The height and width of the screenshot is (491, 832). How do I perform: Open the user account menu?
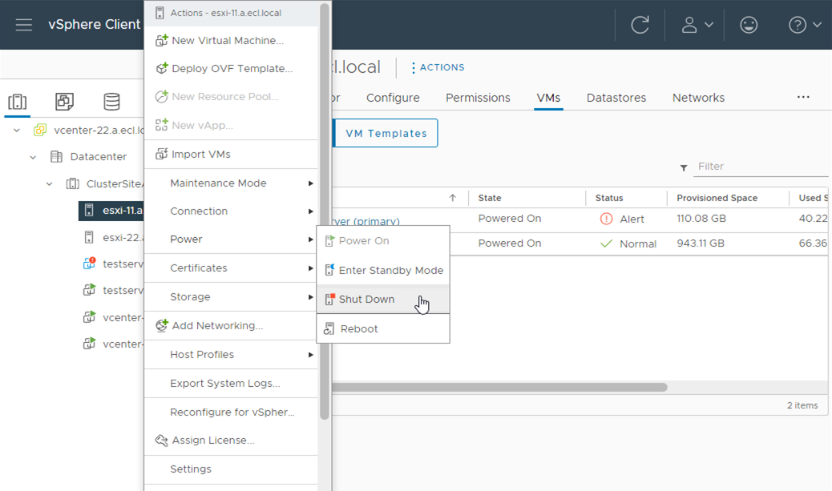point(696,25)
